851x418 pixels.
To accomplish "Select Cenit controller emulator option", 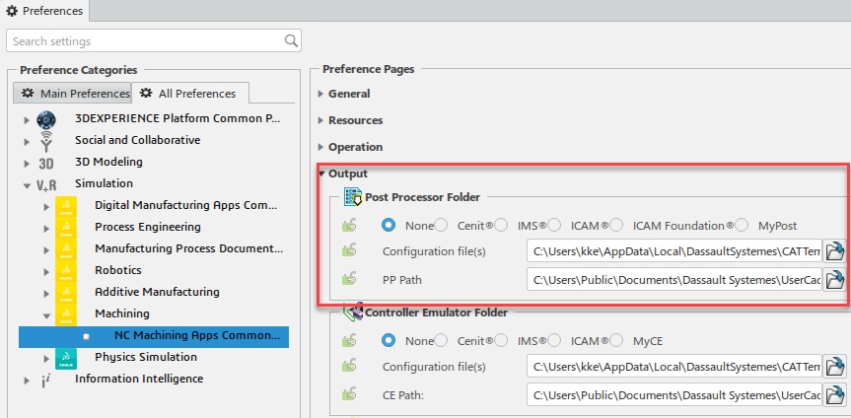I will [441, 341].
